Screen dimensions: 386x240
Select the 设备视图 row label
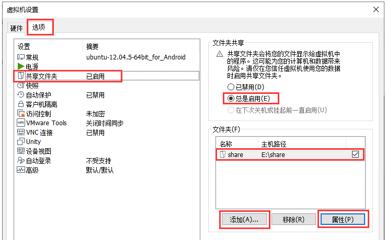[x=38, y=151]
